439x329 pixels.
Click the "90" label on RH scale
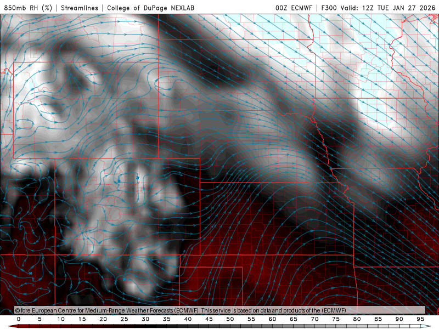(x=399, y=319)
